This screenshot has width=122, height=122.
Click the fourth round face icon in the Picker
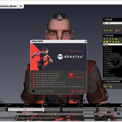pyautogui.click(x=113, y=42)
